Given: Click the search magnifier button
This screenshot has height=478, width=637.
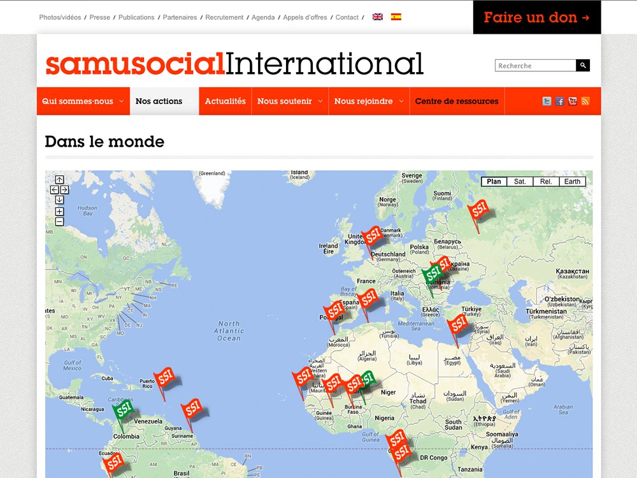Looking at the screenshot, I should click(x=583, y=66).
